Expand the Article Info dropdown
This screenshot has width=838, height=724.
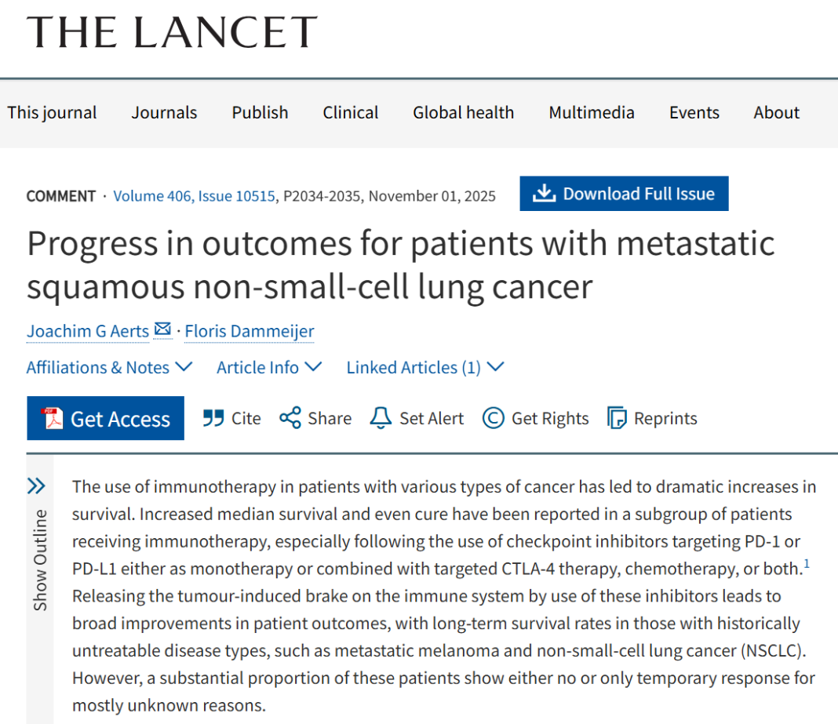click(x=269, y=367)
